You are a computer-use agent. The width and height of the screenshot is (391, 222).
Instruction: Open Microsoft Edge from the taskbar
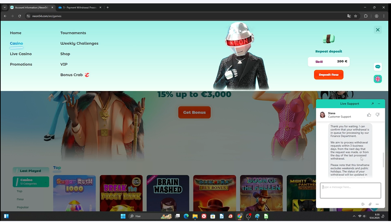(x=186, y=216)
